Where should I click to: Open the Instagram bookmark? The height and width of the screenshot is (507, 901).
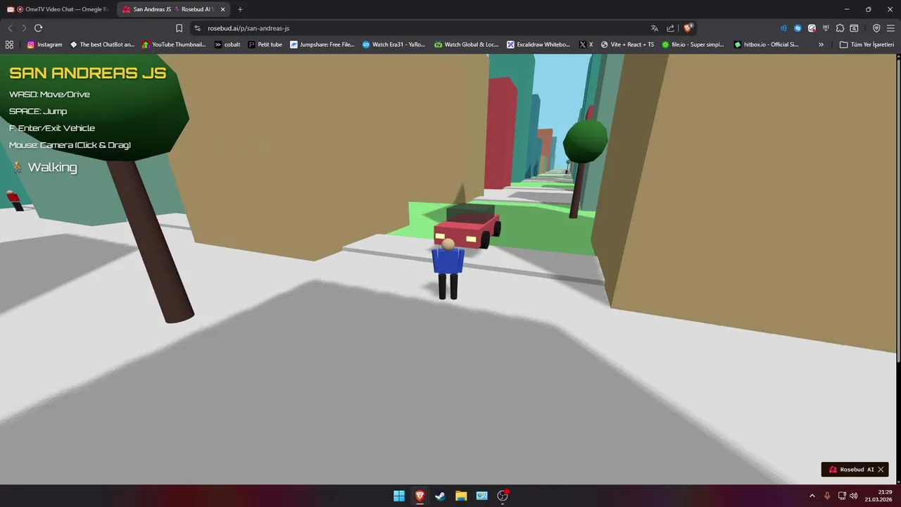click(44, 44)
